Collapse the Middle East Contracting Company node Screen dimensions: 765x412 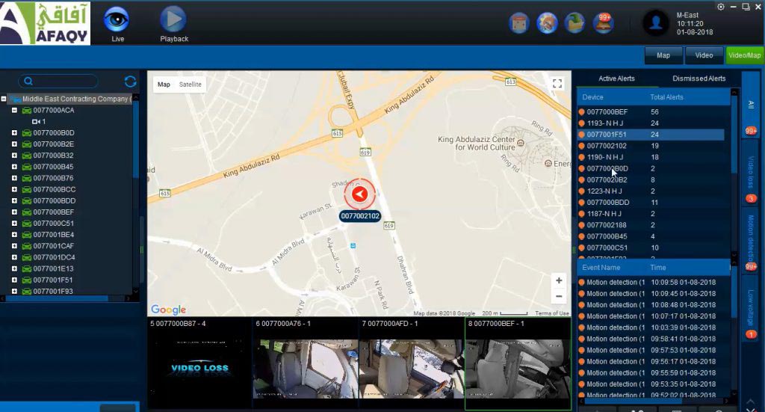pyautogui.click(x=4, y=99)
